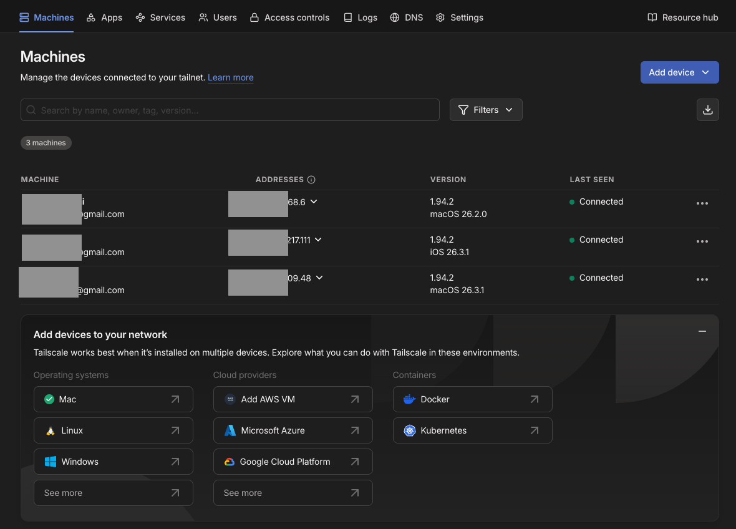Click the Linux penguin icon

point(51,430)
